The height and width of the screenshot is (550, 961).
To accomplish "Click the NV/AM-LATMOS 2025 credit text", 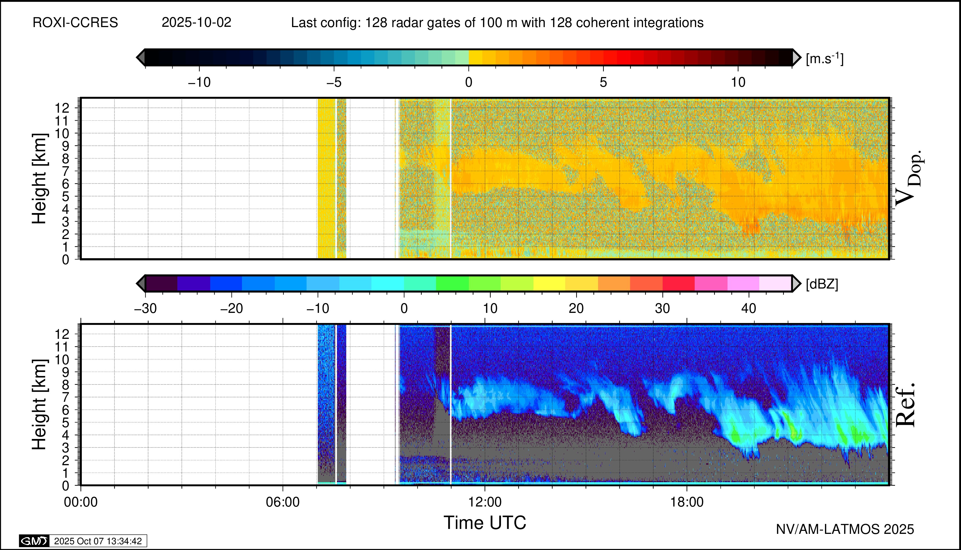I will coord(845,529).
